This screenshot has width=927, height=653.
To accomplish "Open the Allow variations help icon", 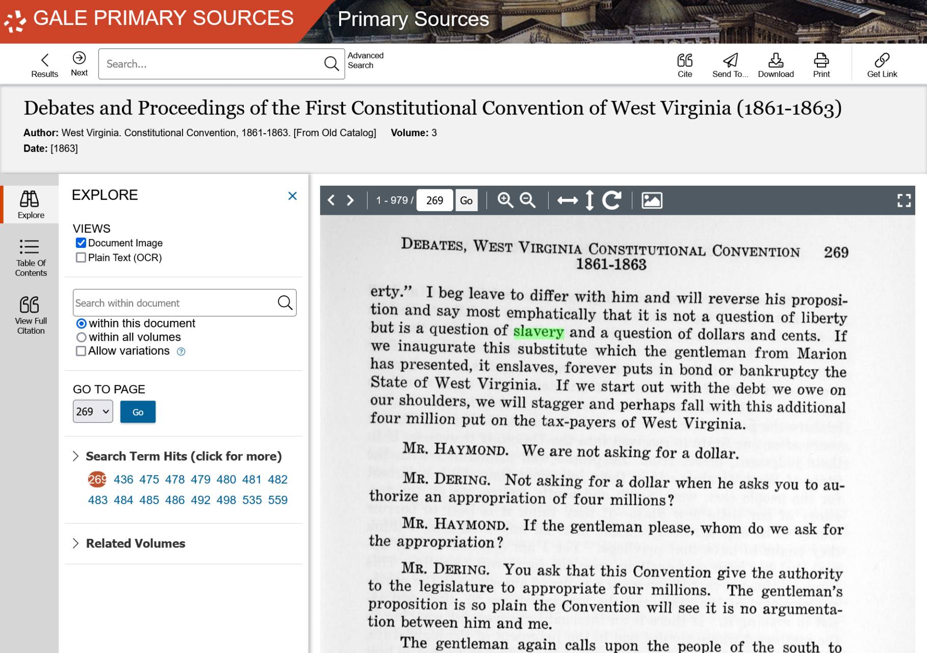I will [x=181, y=351].
